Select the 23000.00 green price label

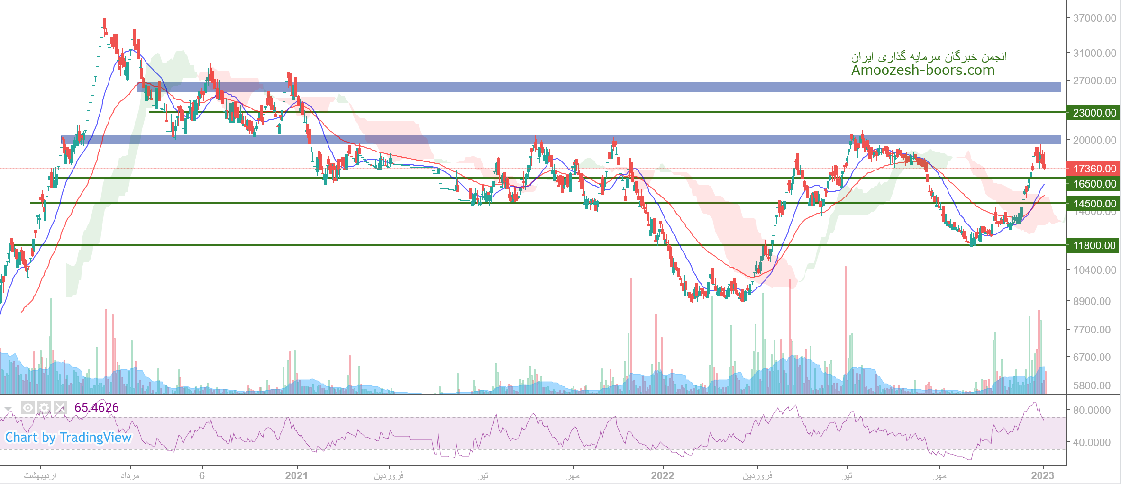(x=1094, y=113)
